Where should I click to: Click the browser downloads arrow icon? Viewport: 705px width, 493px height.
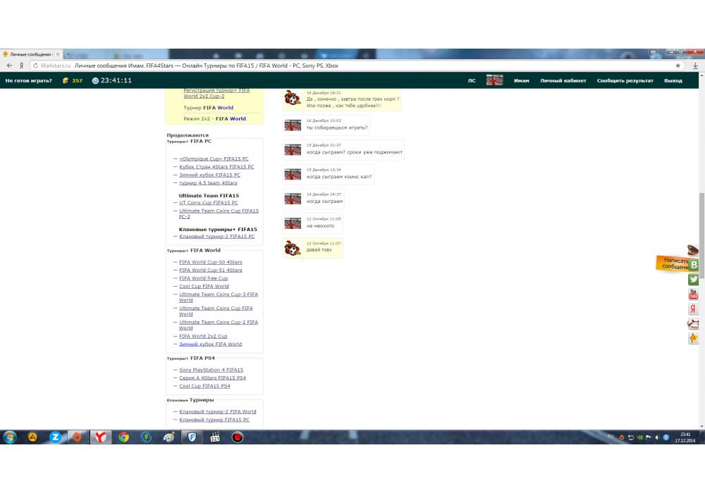pos(695,65)
